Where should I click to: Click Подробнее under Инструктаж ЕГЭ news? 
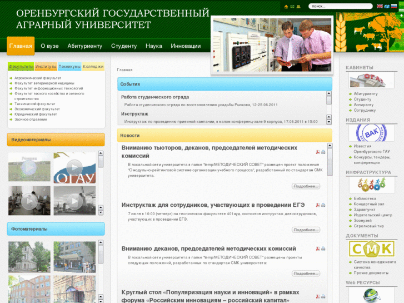coord(306,230)
